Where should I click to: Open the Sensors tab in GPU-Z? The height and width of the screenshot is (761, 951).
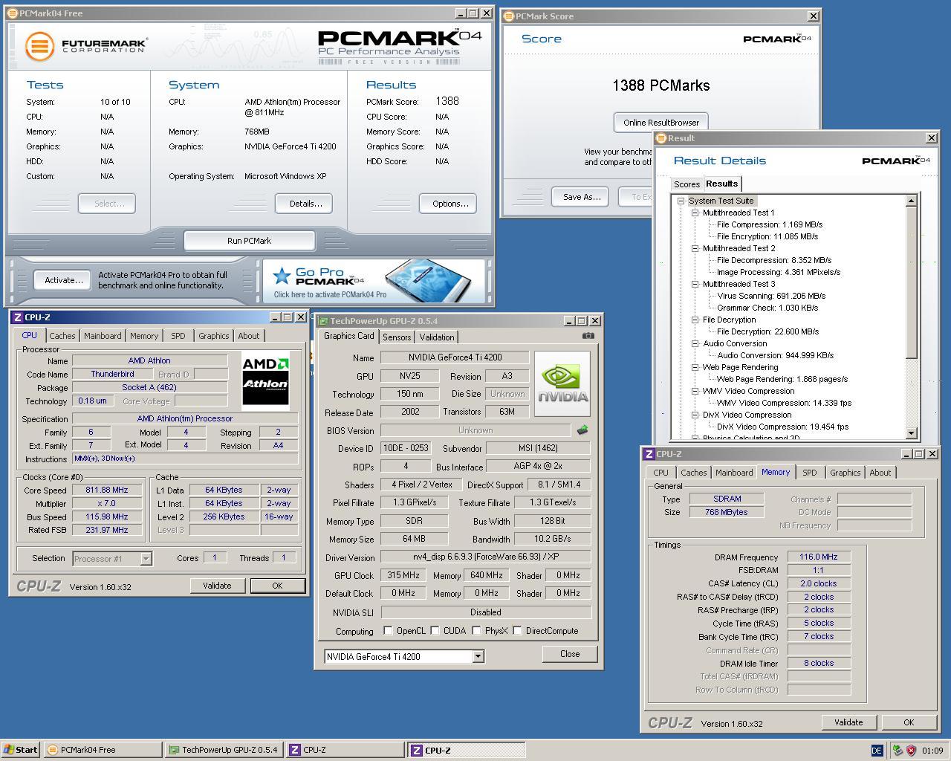pyautogui.click(x=397, y=337)
